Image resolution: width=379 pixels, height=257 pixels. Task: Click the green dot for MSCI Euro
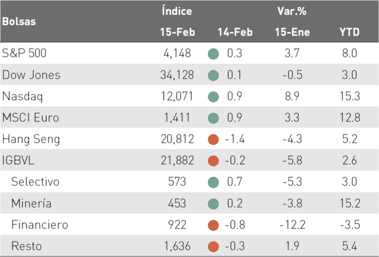click(213, 118)
